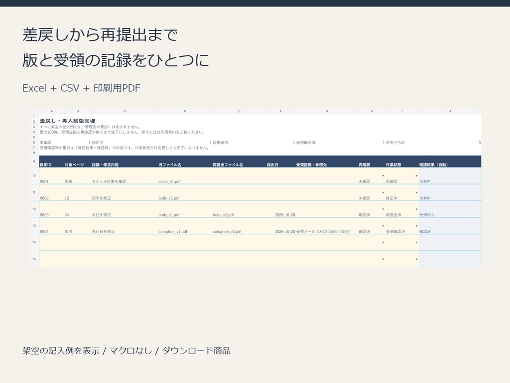This screenshot has width=510, height=383.
Task: Click the 再提出ファイル名 header cell
Action: [240, 162]
